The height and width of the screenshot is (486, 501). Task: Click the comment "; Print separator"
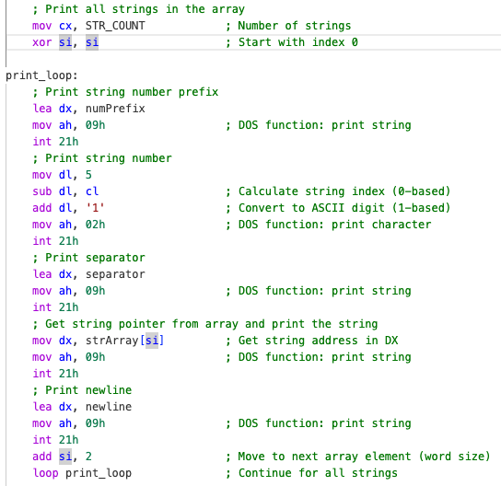[x=88, y=258]
